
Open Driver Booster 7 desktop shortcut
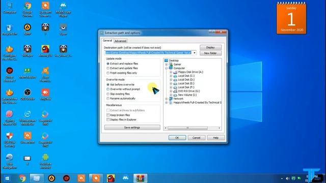tap(10, 74)
